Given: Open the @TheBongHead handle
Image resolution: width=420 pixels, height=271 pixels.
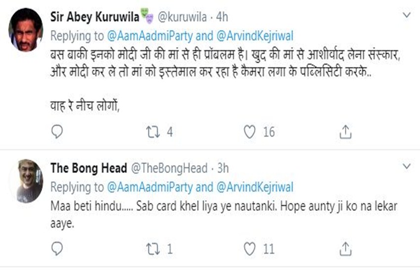Looking at the screenshot, I should click(x=169, y=169).
